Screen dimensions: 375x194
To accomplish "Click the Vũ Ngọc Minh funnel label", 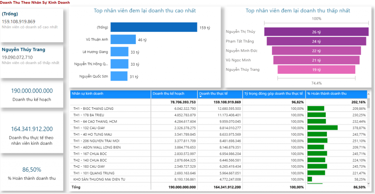I will pyautogui.click(x=238, y=60).
